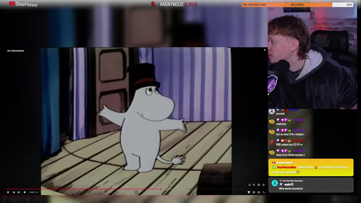
Task: Click chat message 'muumid'
Action: point(280,114)
